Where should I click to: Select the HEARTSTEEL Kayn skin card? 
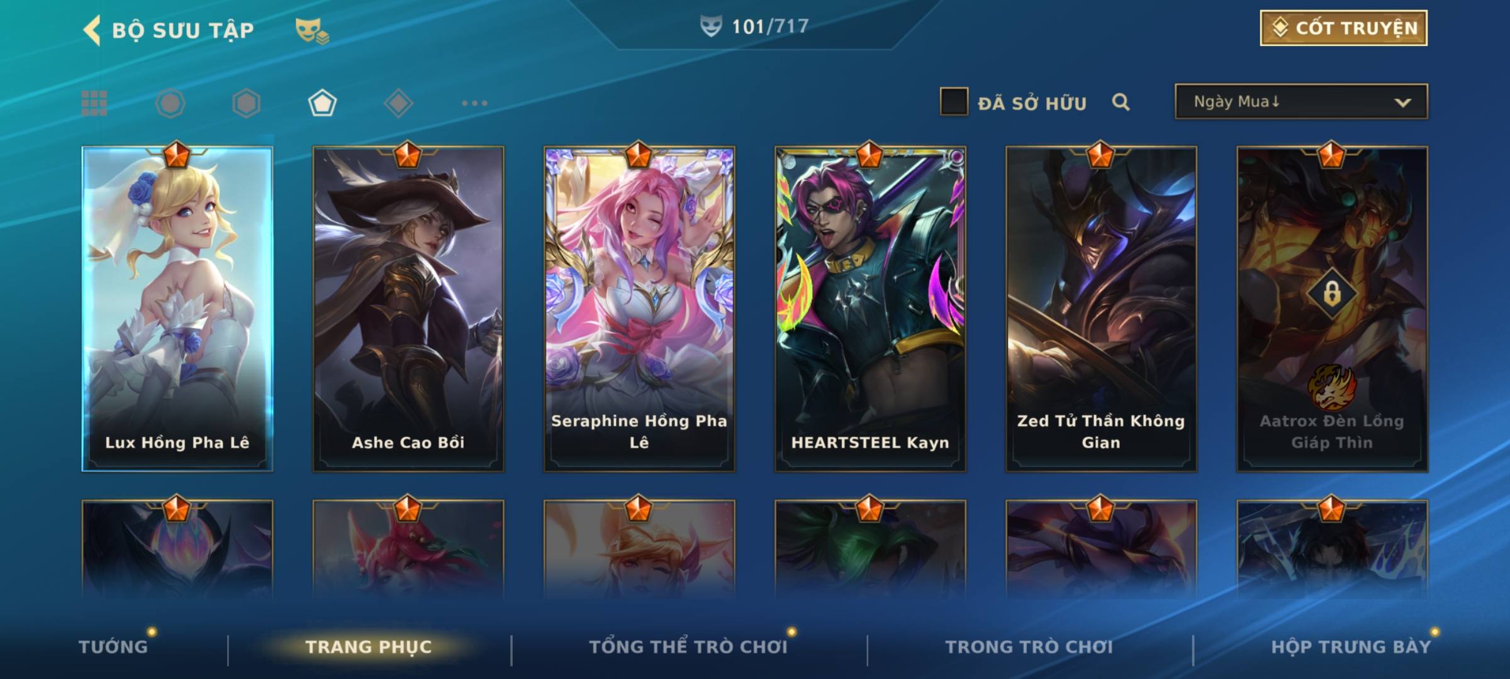870,309
